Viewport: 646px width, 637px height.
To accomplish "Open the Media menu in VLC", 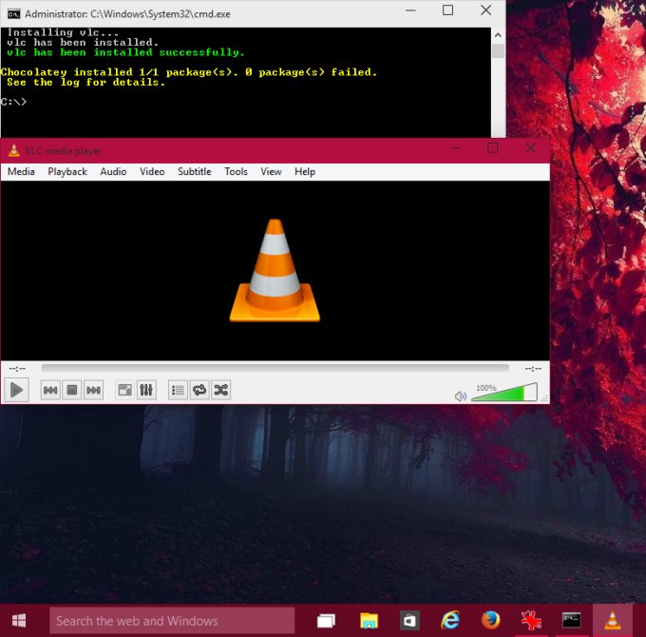I will [21, 171].
